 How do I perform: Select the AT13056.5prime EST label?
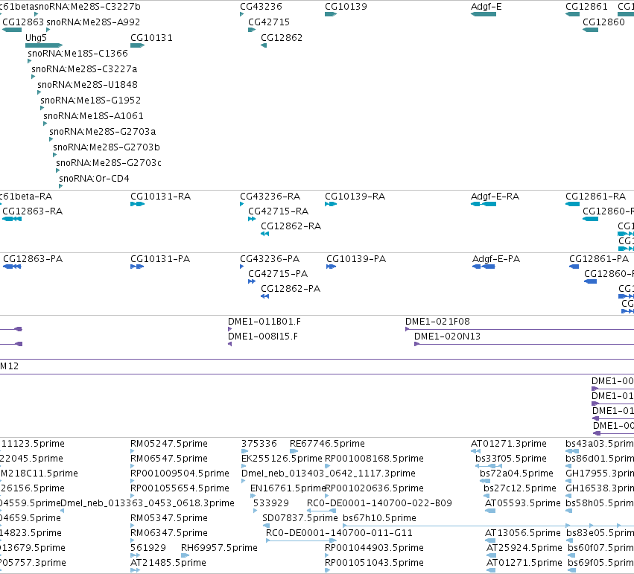[523, 533]
